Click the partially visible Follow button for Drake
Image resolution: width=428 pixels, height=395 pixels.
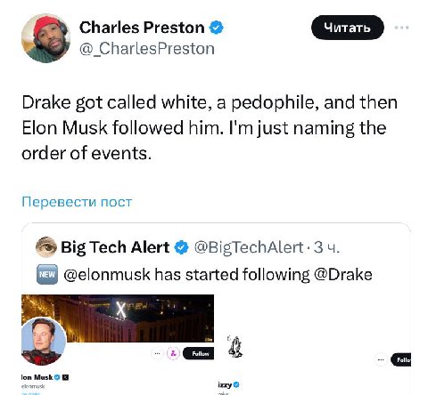pos(401,359)
